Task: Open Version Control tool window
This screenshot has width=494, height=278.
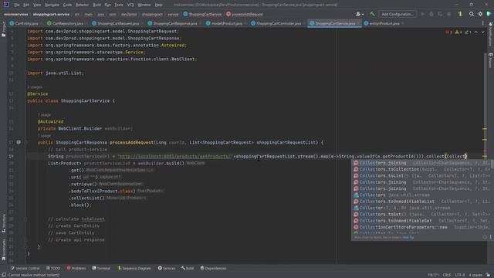Action: pyautogui.click(x=25, y=268)
